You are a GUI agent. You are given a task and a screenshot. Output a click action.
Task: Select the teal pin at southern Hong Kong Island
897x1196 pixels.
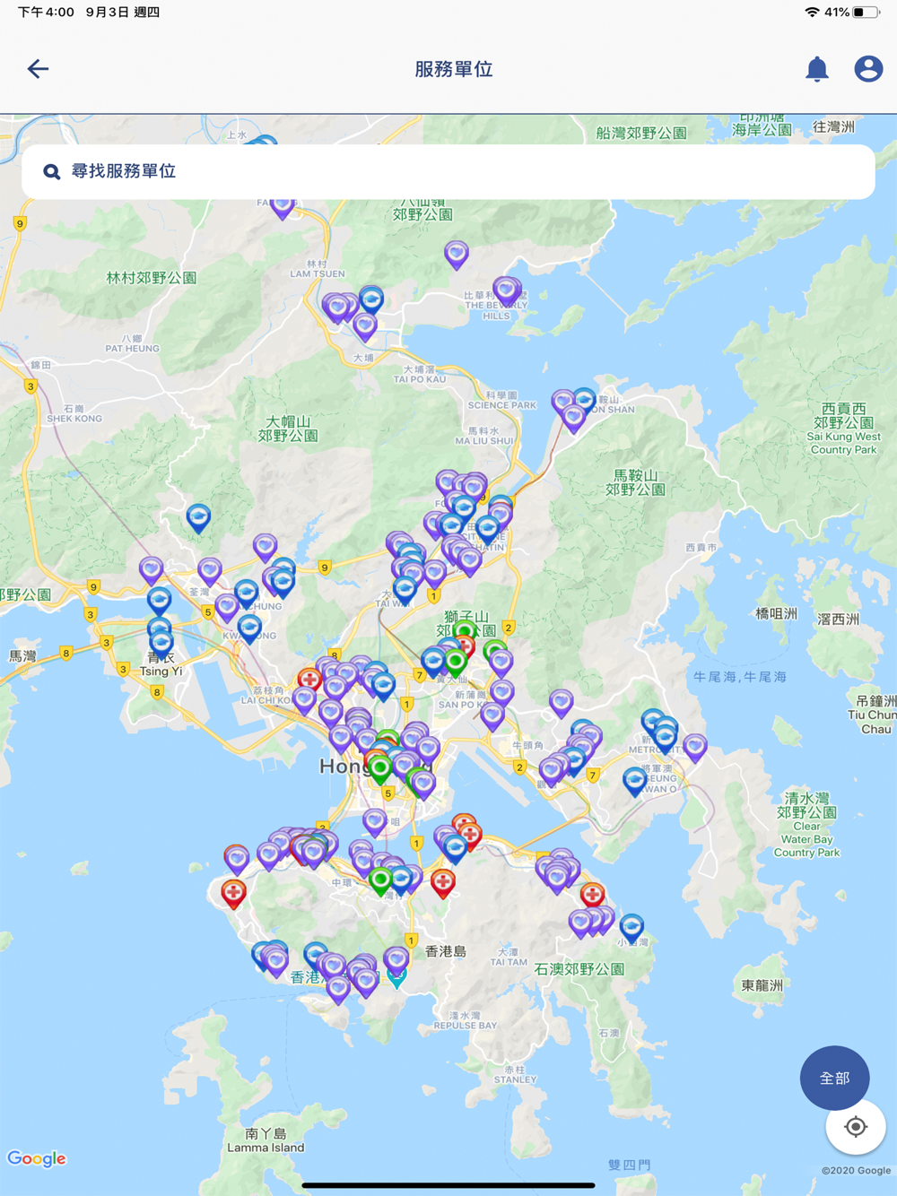point(396,975)
